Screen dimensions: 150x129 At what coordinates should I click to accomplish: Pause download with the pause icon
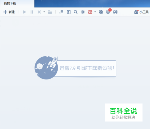point(32,12)
